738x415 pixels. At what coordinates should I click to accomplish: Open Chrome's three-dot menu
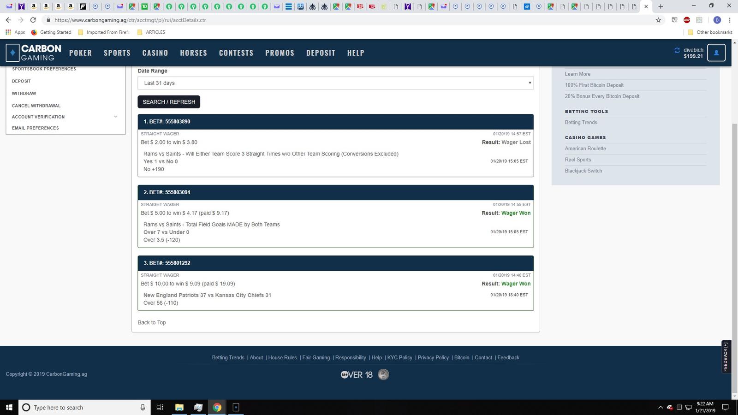730,20
